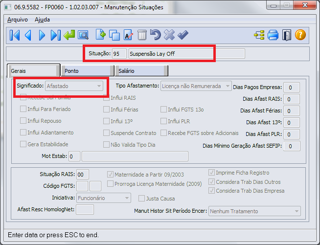The height and width of the screenshot is (245, 320).
Task: Click the Dias Afast PLR field
Action: tap(292, 134)
